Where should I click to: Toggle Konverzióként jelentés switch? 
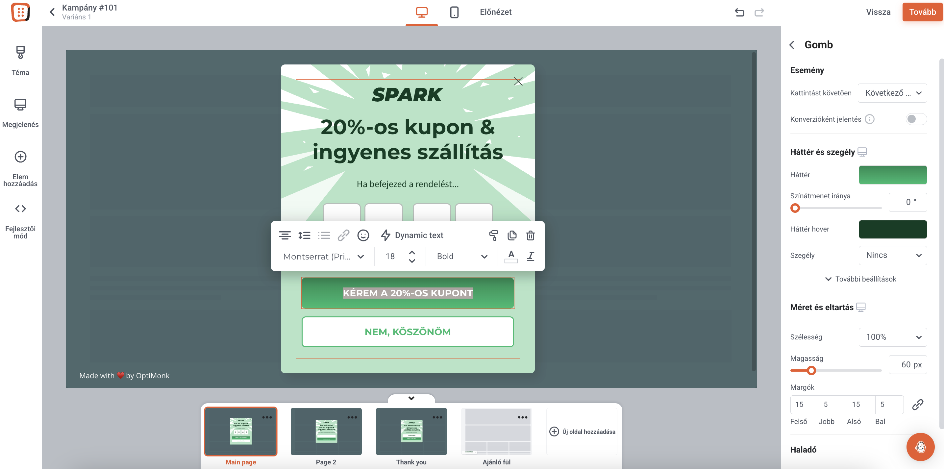pos(916,119)
